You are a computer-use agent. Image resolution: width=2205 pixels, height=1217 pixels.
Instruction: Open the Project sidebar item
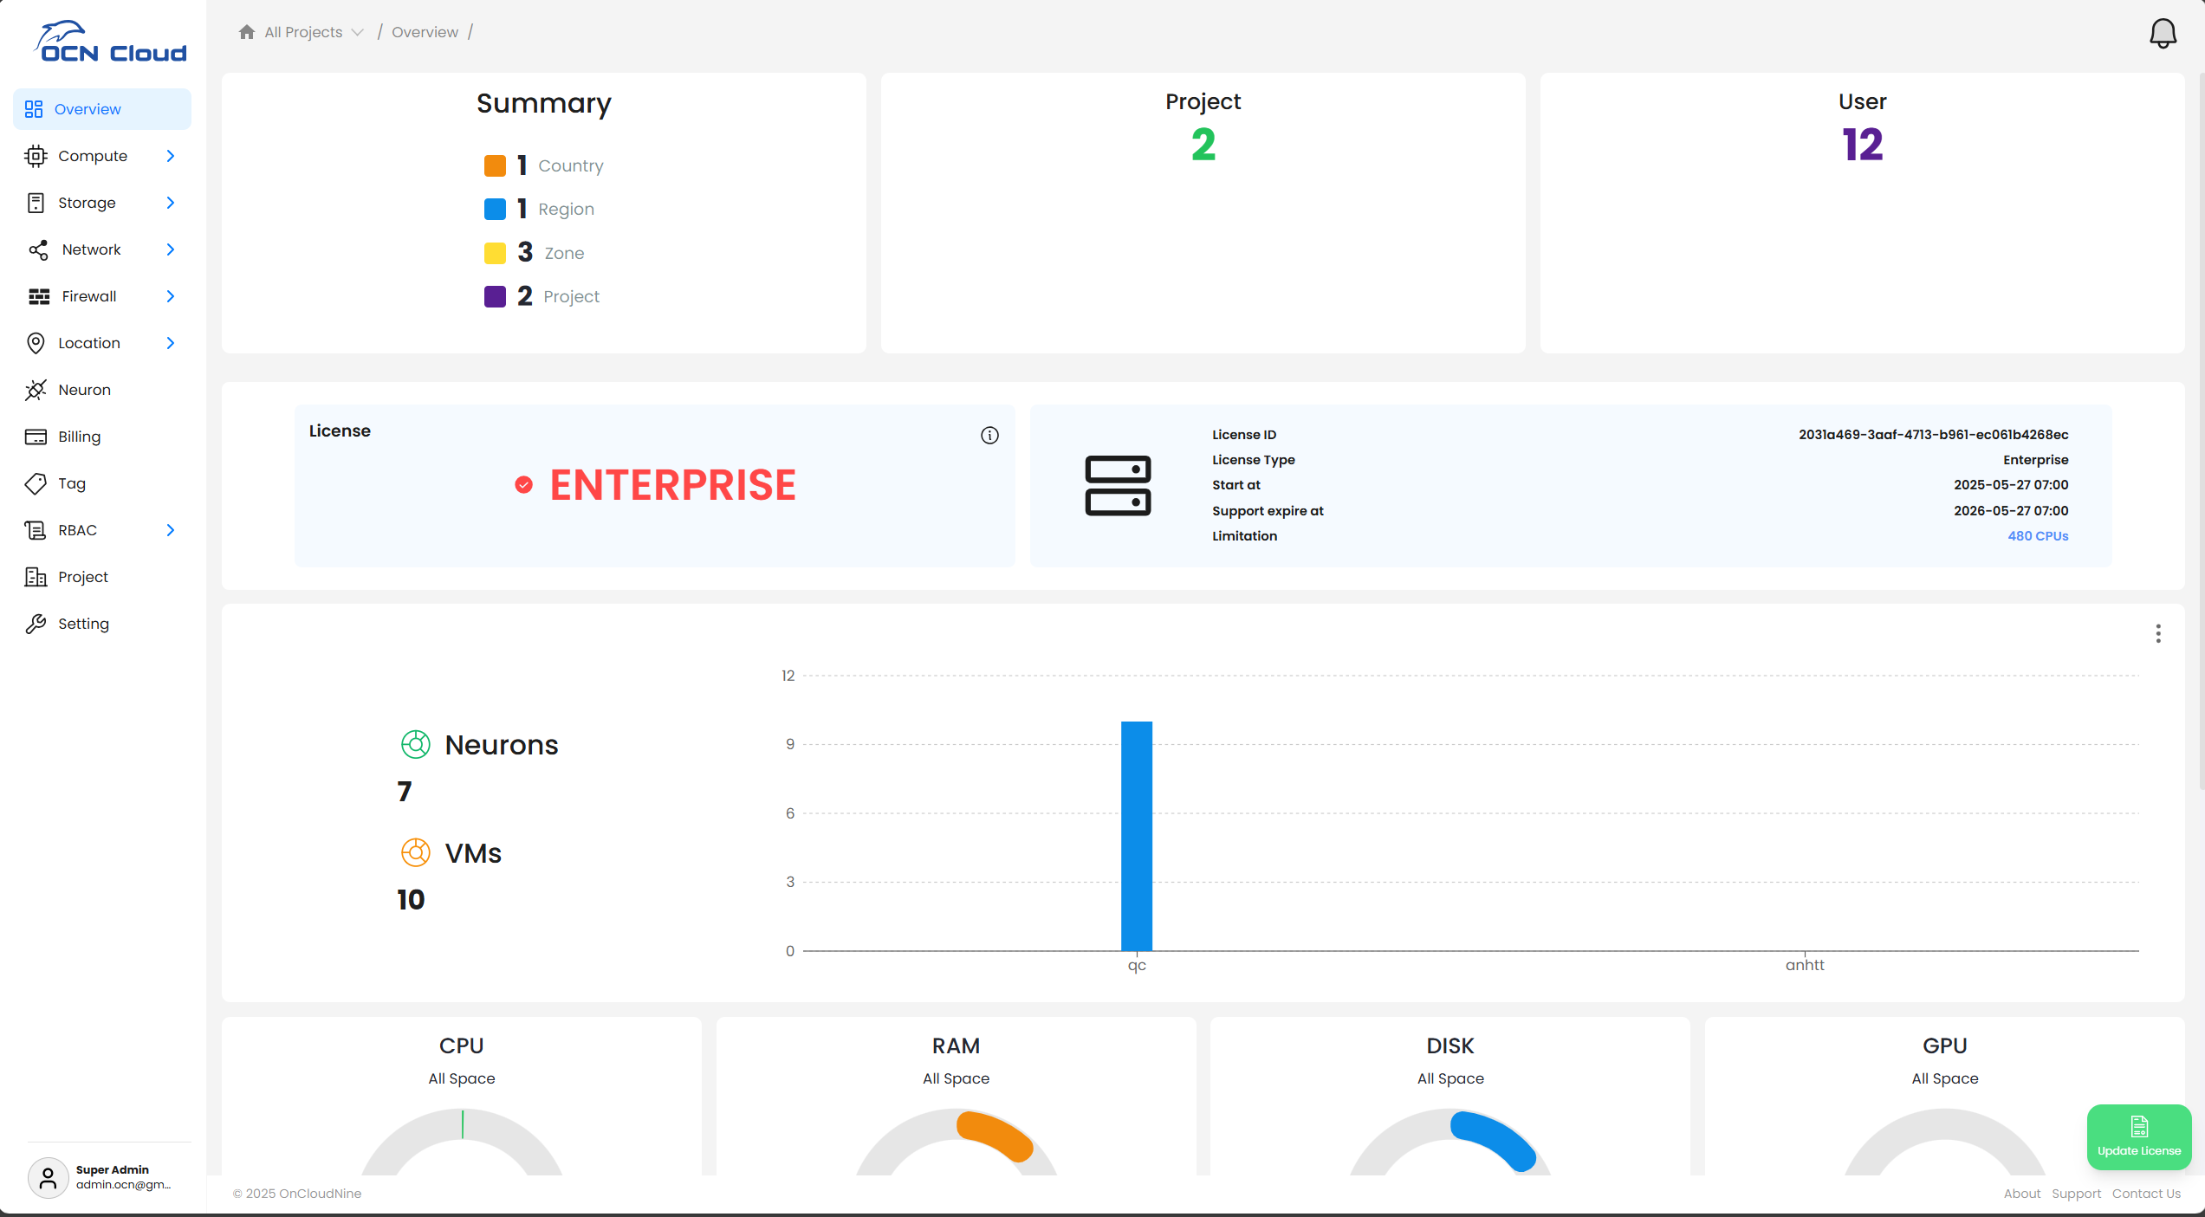tap(83, 577)
